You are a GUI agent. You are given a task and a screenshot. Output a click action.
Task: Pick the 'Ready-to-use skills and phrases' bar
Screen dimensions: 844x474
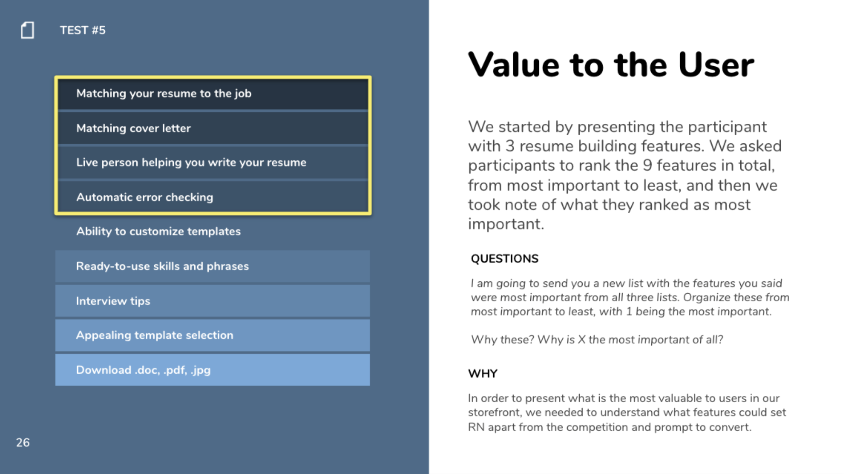pos(213,266)
